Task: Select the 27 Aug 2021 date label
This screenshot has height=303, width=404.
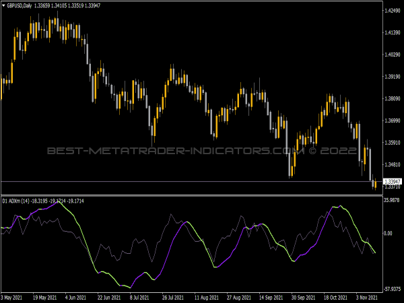Action: [x=238, y=298]
